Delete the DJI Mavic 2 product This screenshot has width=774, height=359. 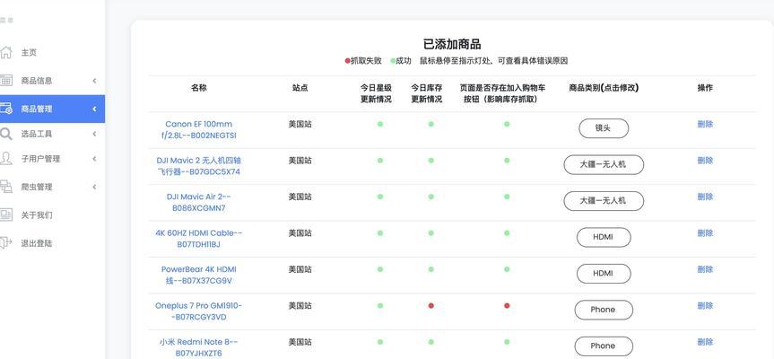(x=705, y=161)
